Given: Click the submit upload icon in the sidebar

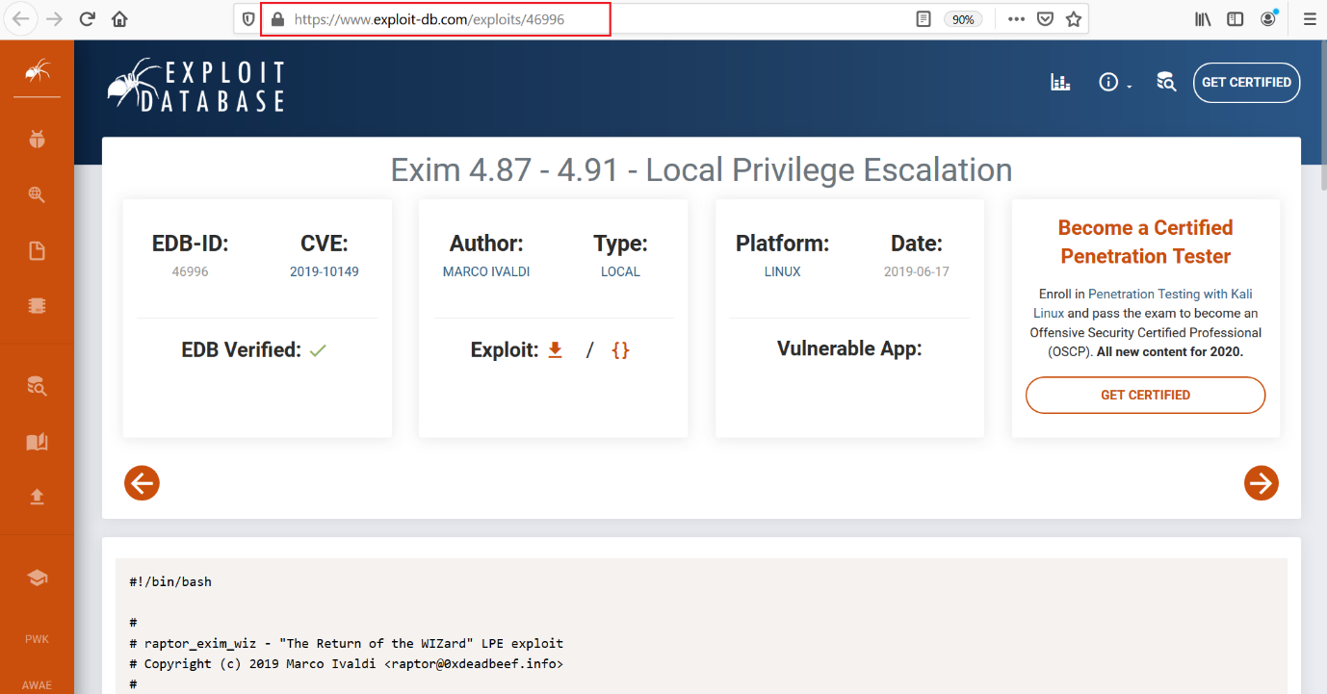Looking at the screenshot, I should point(37,497).
